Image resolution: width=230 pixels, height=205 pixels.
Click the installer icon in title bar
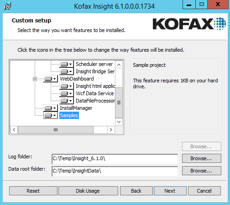point(7,6)
